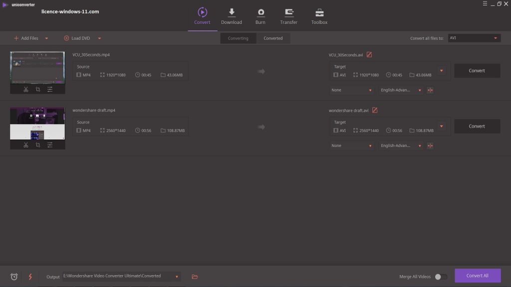Image resolution: width=511 pixels, height=287 pixels.
Task: Open the output folder icon
Action: tap(195, 277)
